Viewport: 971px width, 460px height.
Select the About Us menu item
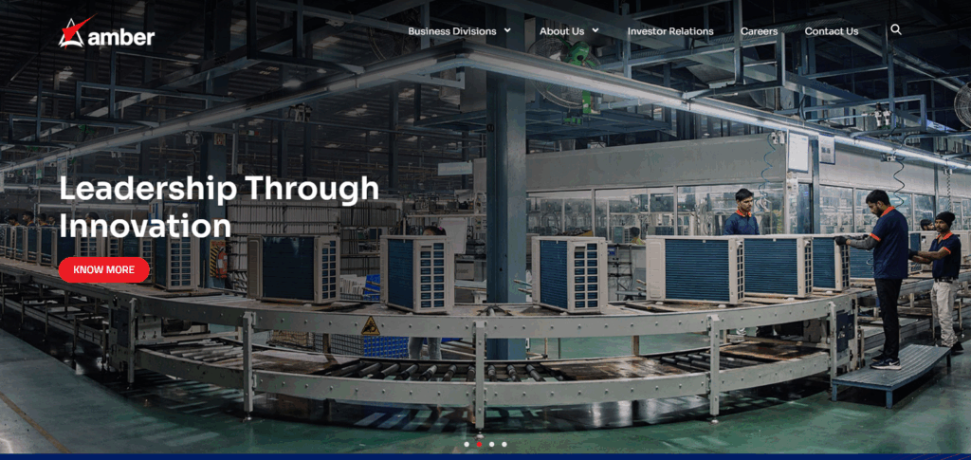561,31
